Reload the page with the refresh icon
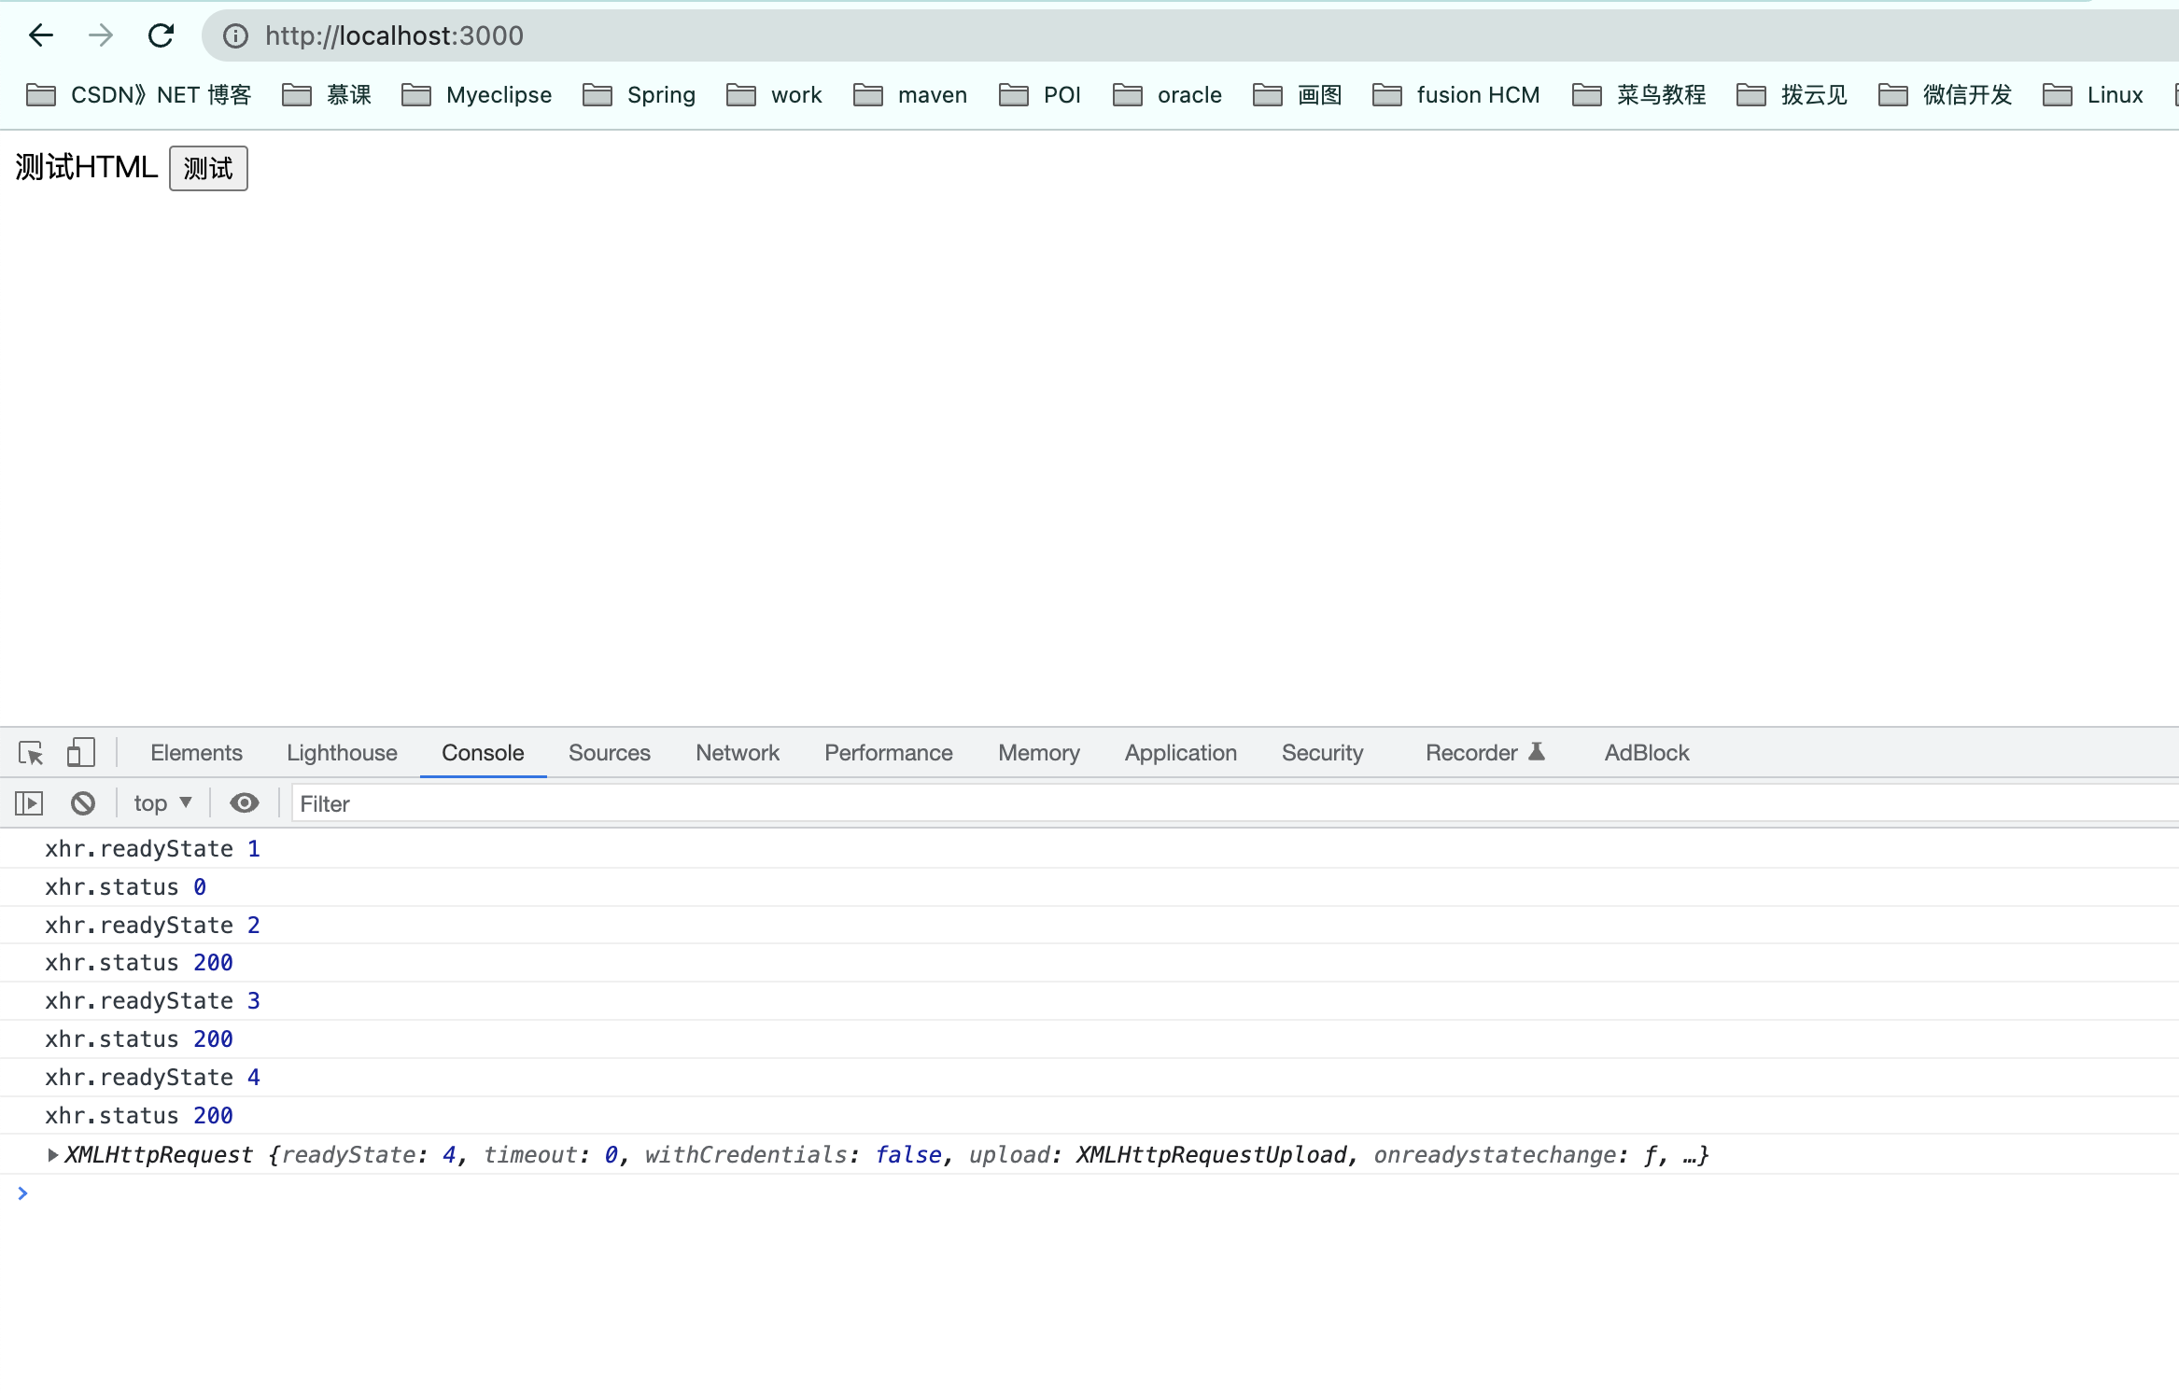Image resolution: width=2179 pixels, height=1394 pixels. 162,35
